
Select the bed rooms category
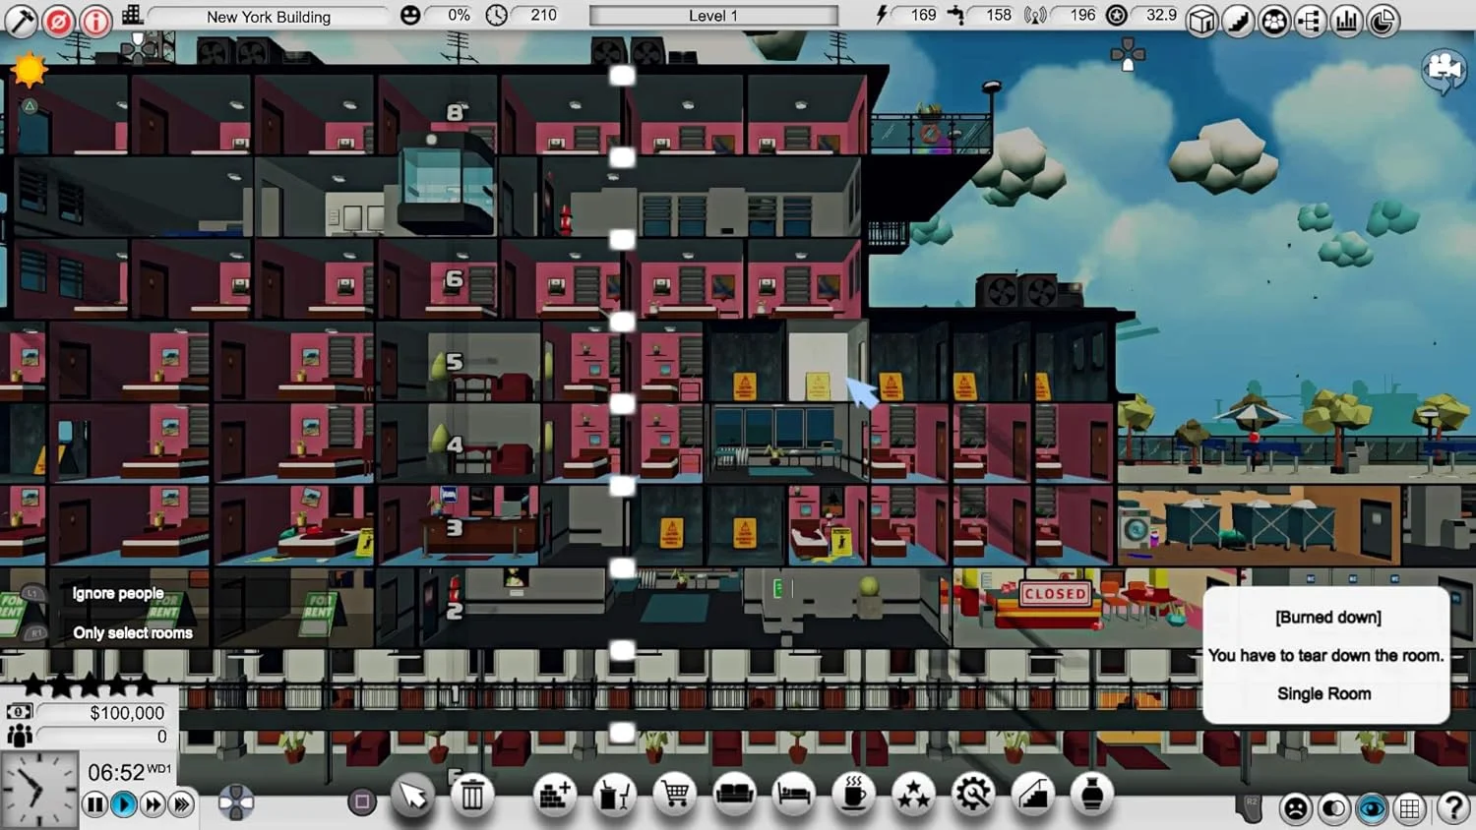point(794,794)
